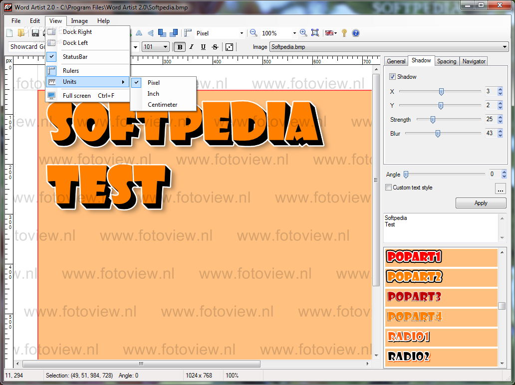This screenshot has width=515, height=385.
Task: Select the POPART3 style thumbnail
Action: tap(441, 297)
